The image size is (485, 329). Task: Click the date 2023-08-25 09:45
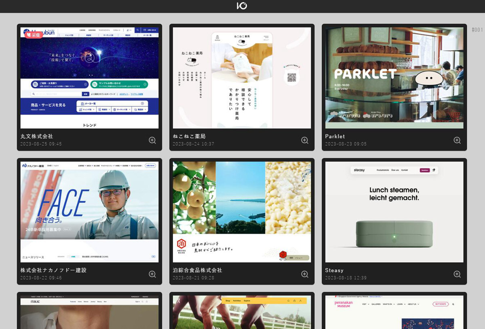click(41, 144)
